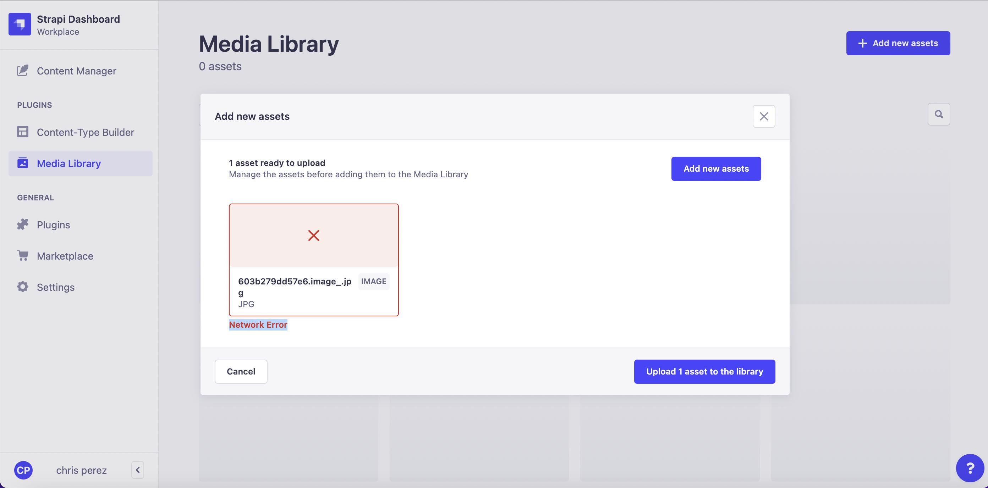
Task: Click file name 603b279dd57e6.image_.jpg
Action: [x=295, y=287]
